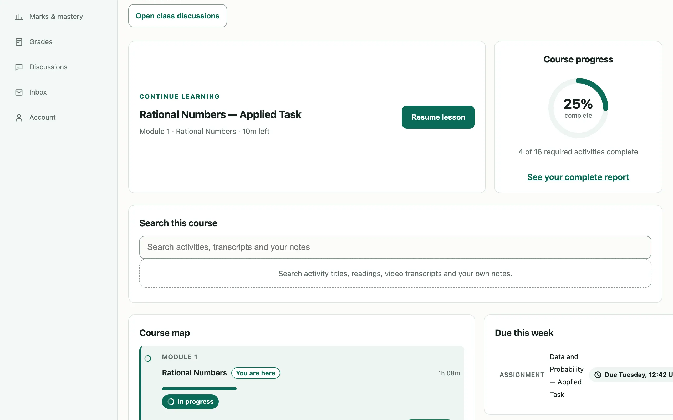Open Marks & mastery in the sidebar
Screen dimensions: 673x420
[57, 17]
